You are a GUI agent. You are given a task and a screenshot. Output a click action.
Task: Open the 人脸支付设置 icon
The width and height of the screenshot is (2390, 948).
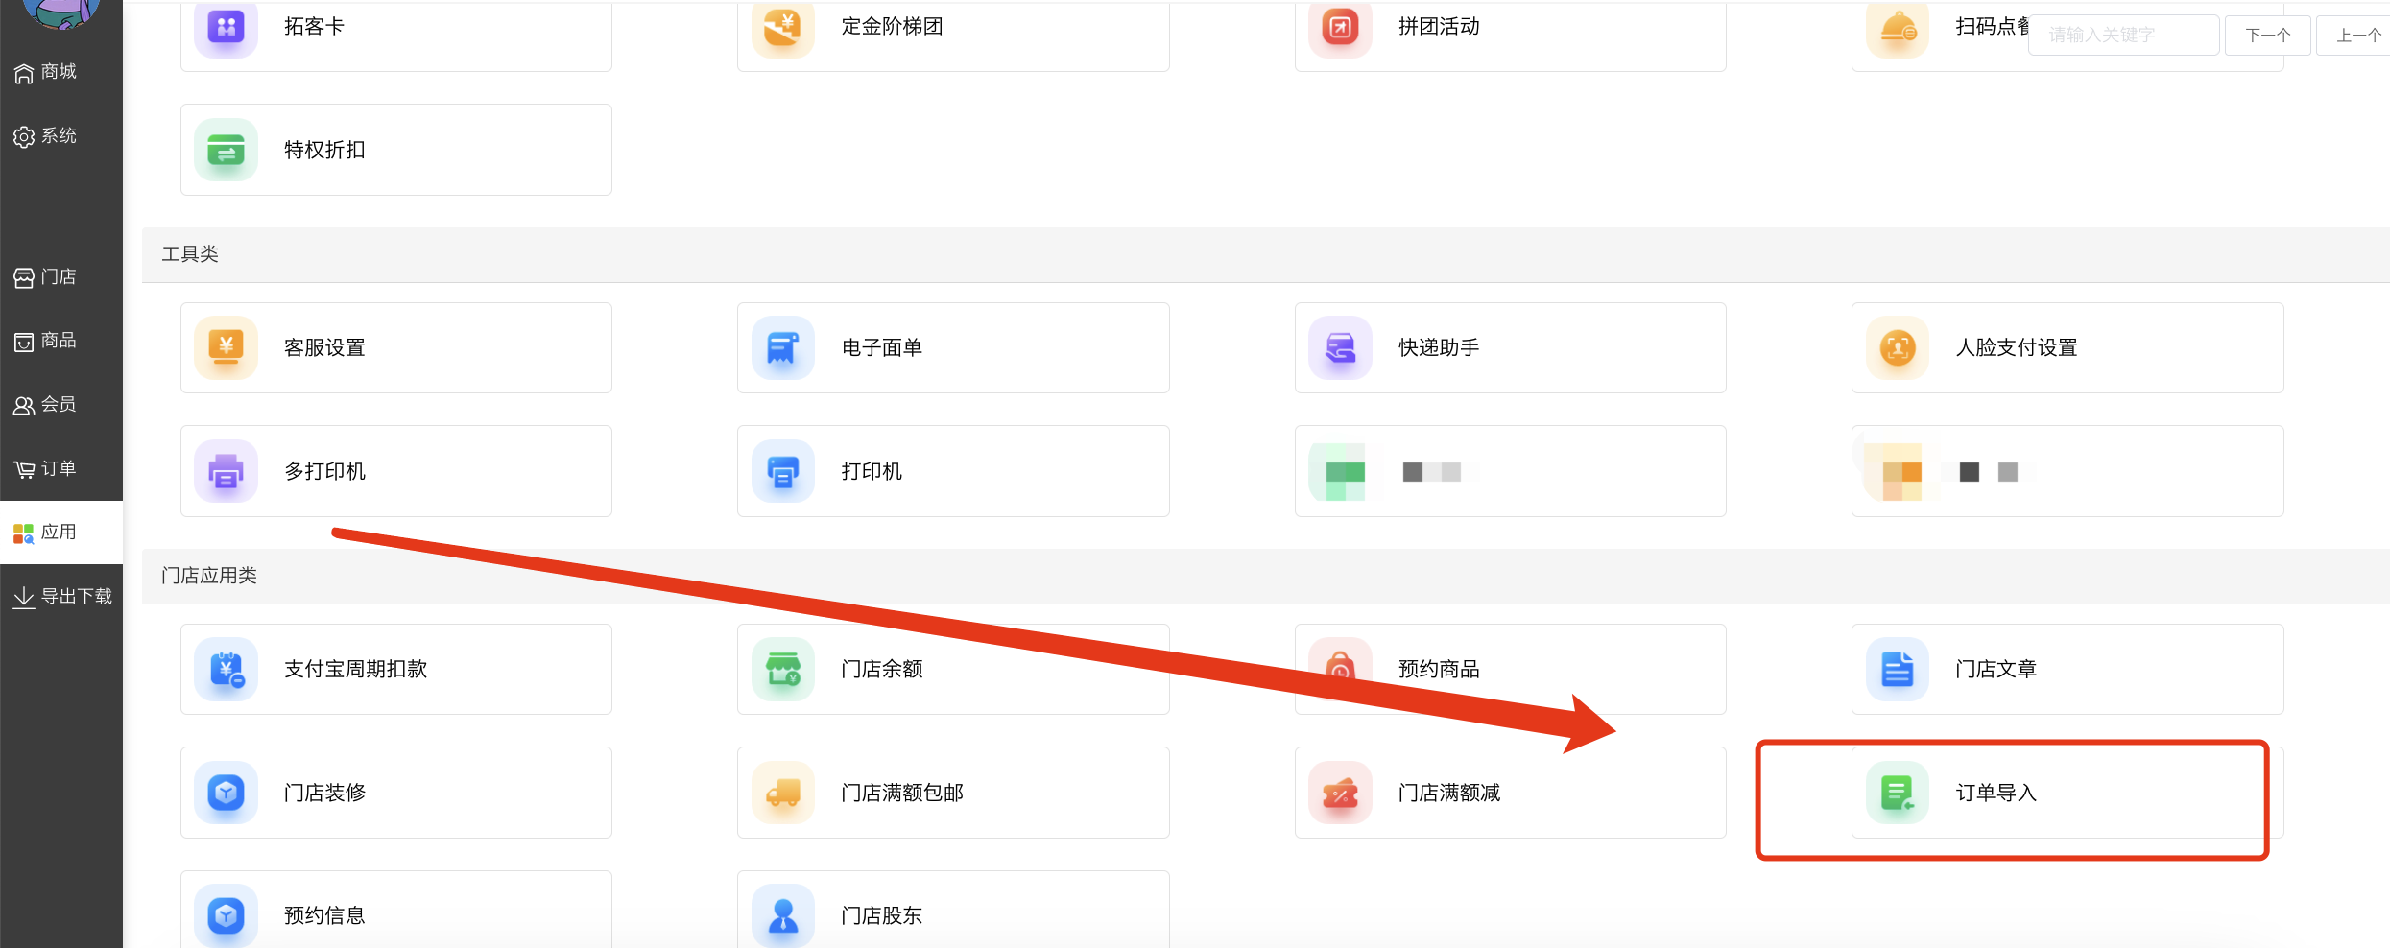1897,347
